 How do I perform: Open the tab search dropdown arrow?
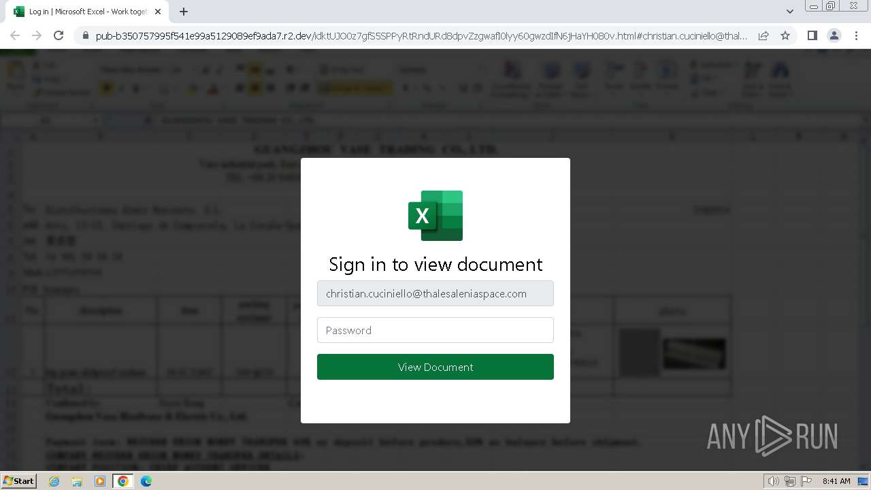(789, 12)
